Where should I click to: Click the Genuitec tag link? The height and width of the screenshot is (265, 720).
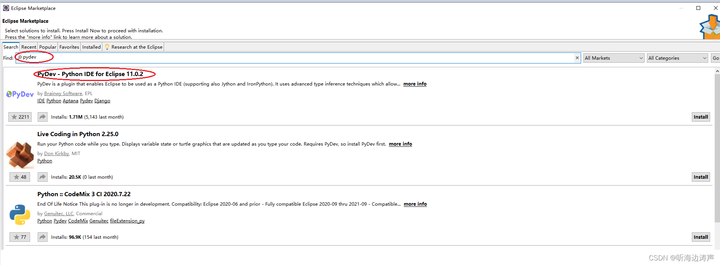coord(99,221)
